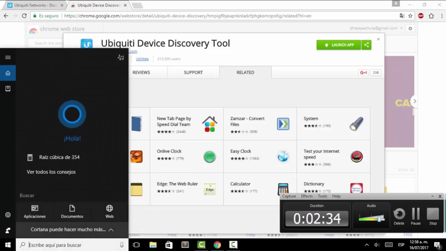446x251 pixels.
Task: Open New Tab Page by Speed Dial Team
Action: [187, 124]
